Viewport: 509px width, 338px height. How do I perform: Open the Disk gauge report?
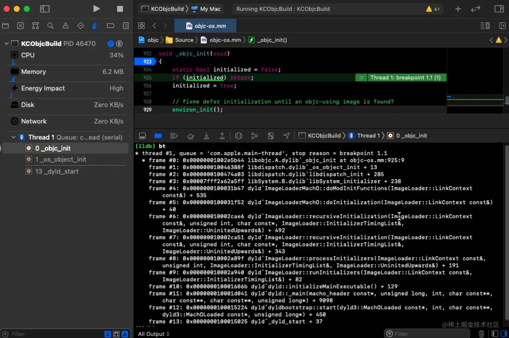(67, 105)
